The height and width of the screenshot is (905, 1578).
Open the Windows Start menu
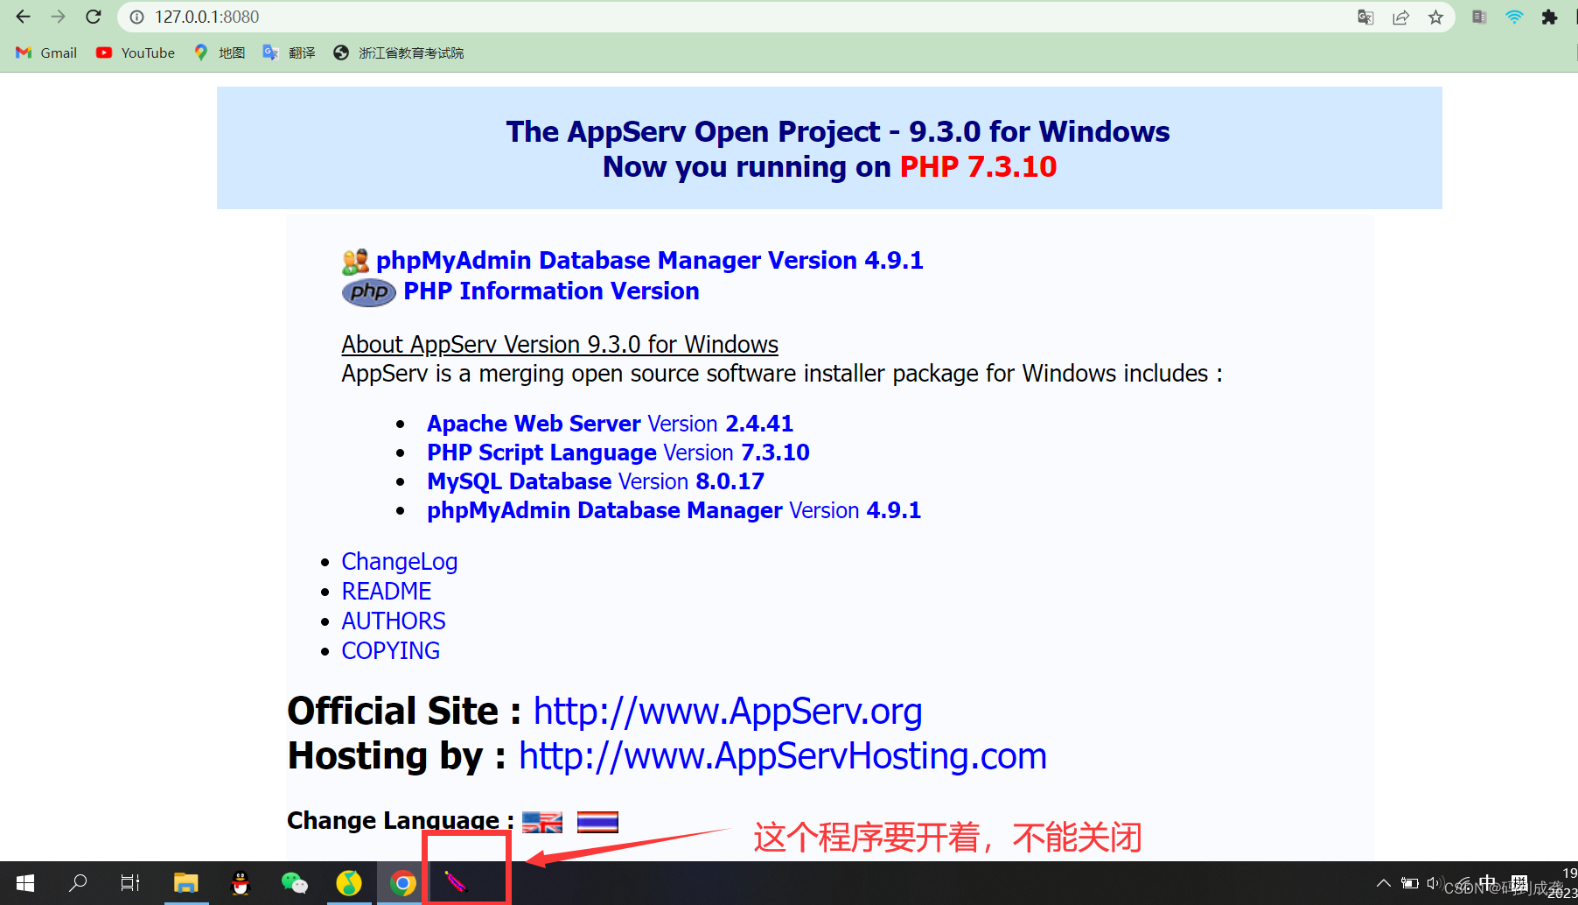coord(25,883)
